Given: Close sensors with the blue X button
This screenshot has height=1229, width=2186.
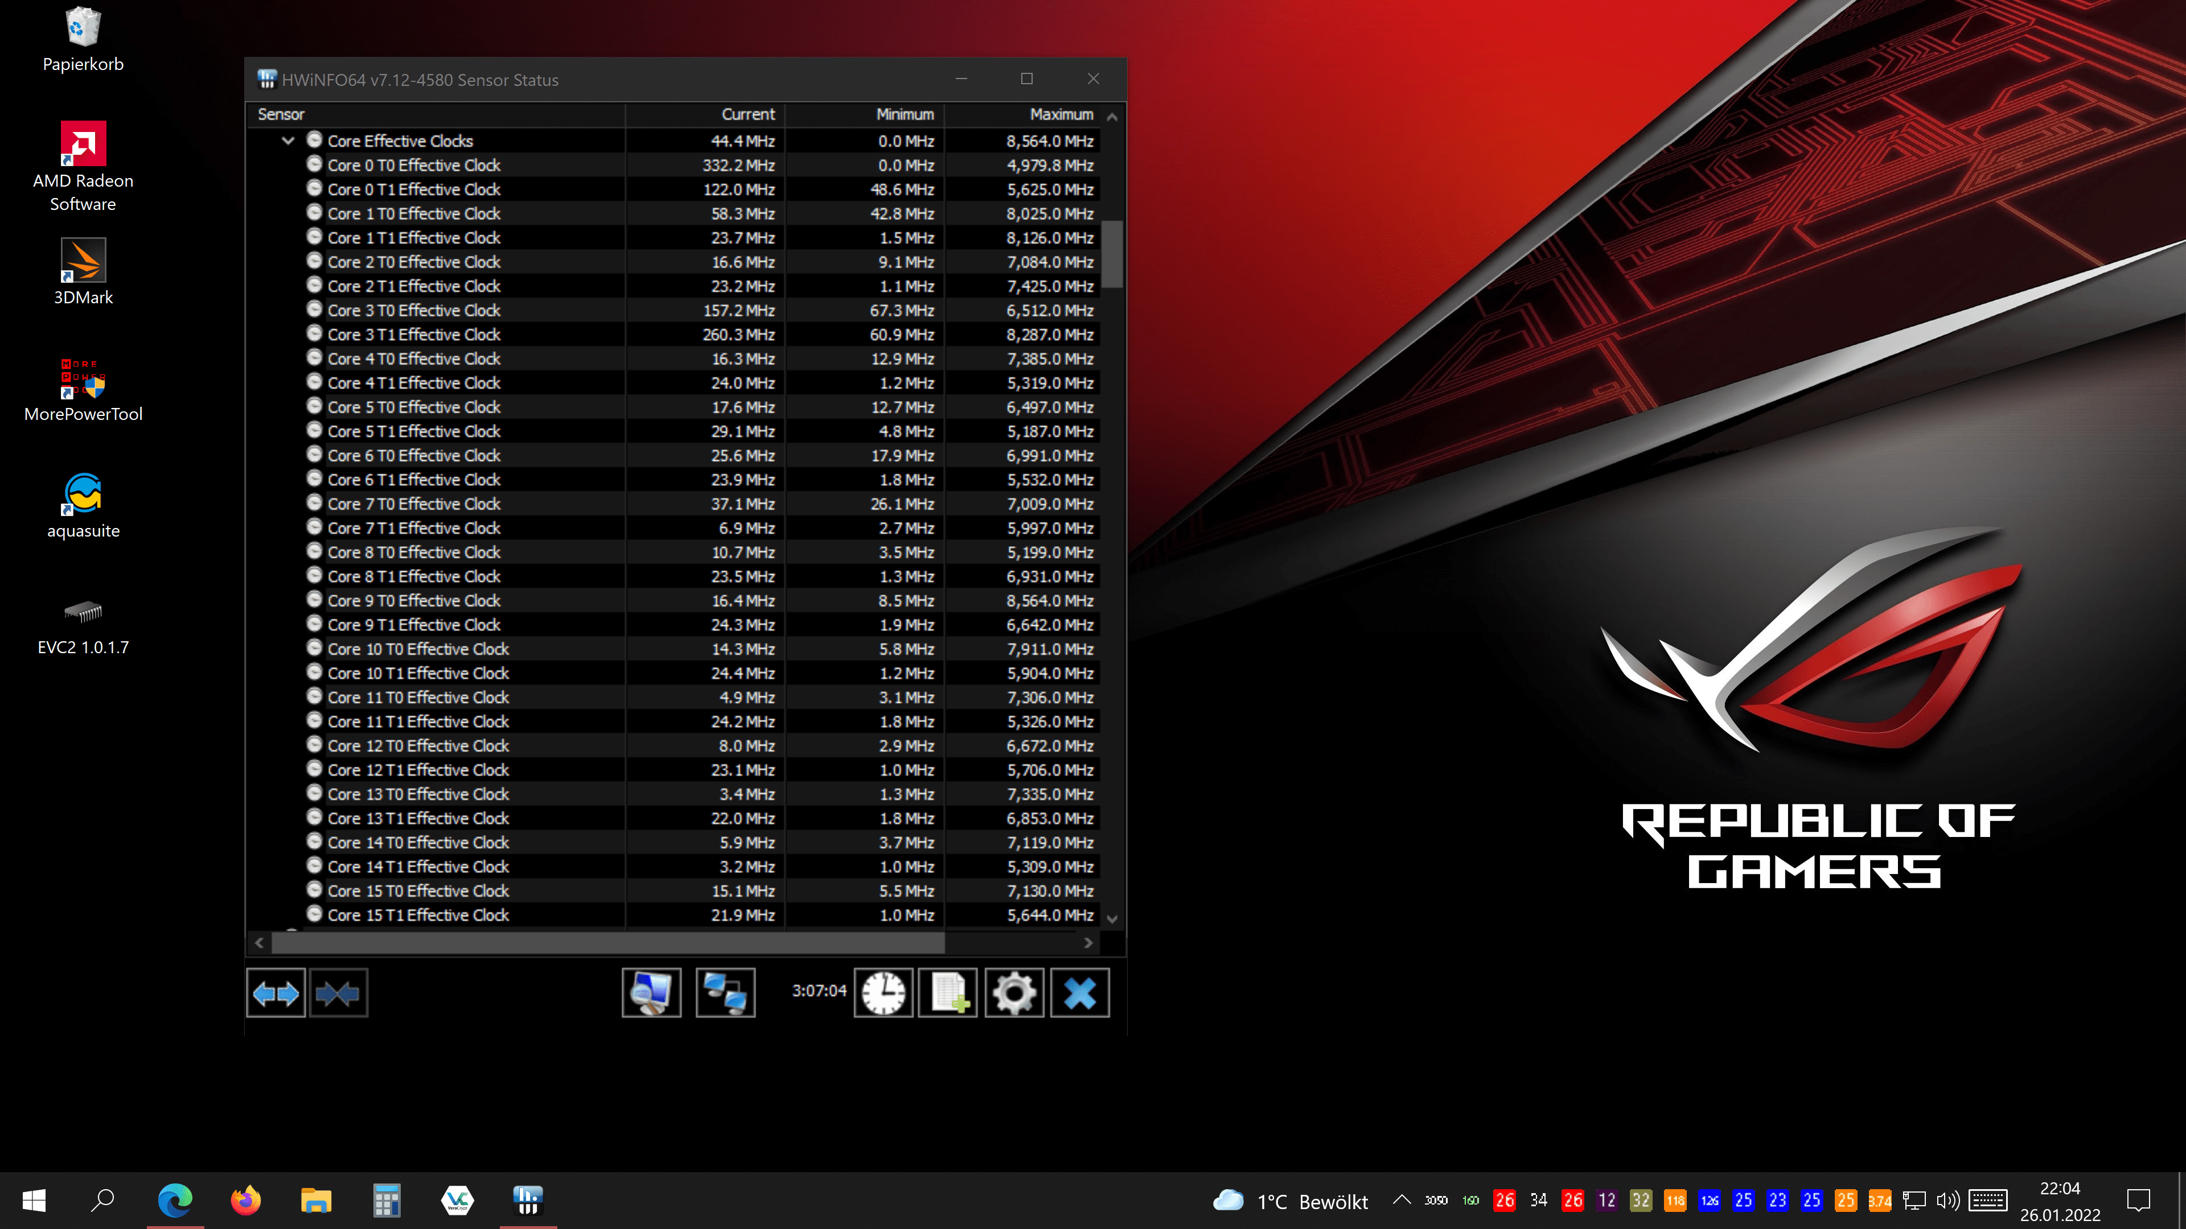Looking at the screenshot, I should [x=1079, y=992].
